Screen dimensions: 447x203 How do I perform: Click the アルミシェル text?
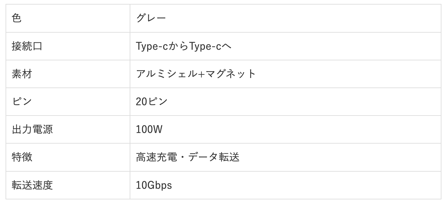click(165, 74)
